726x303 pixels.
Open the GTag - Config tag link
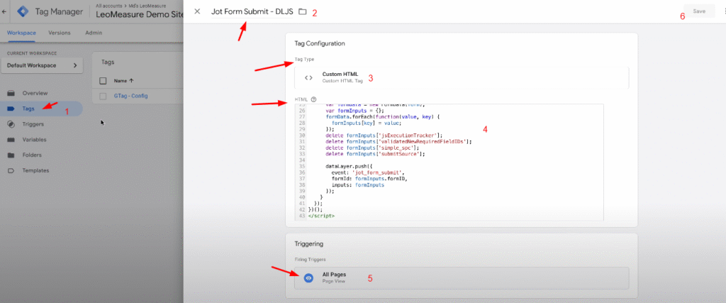pos(131,96)
